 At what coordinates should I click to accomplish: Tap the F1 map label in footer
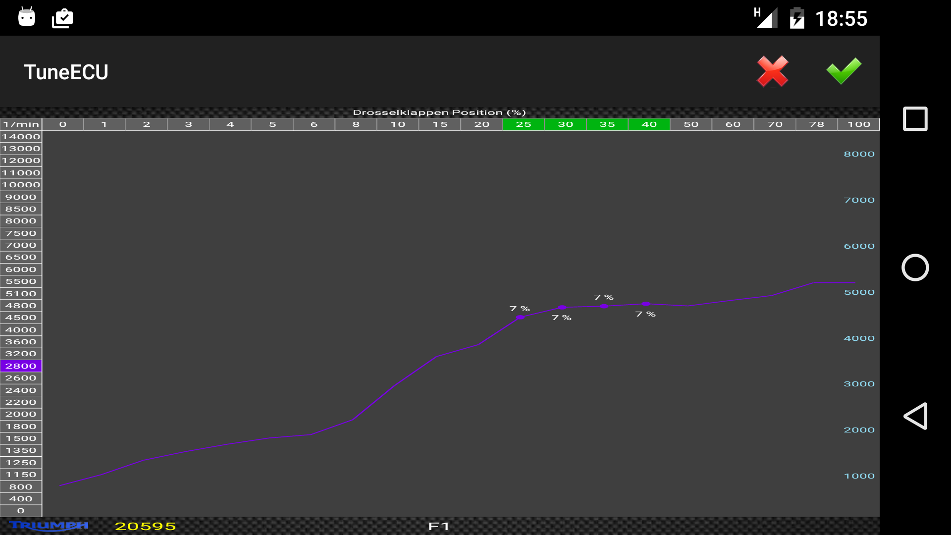pos(439,526)
